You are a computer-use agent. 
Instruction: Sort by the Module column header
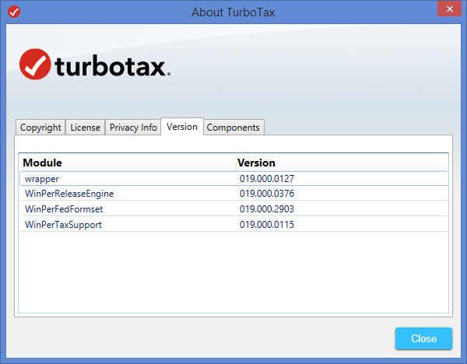[x=128, y=163]
